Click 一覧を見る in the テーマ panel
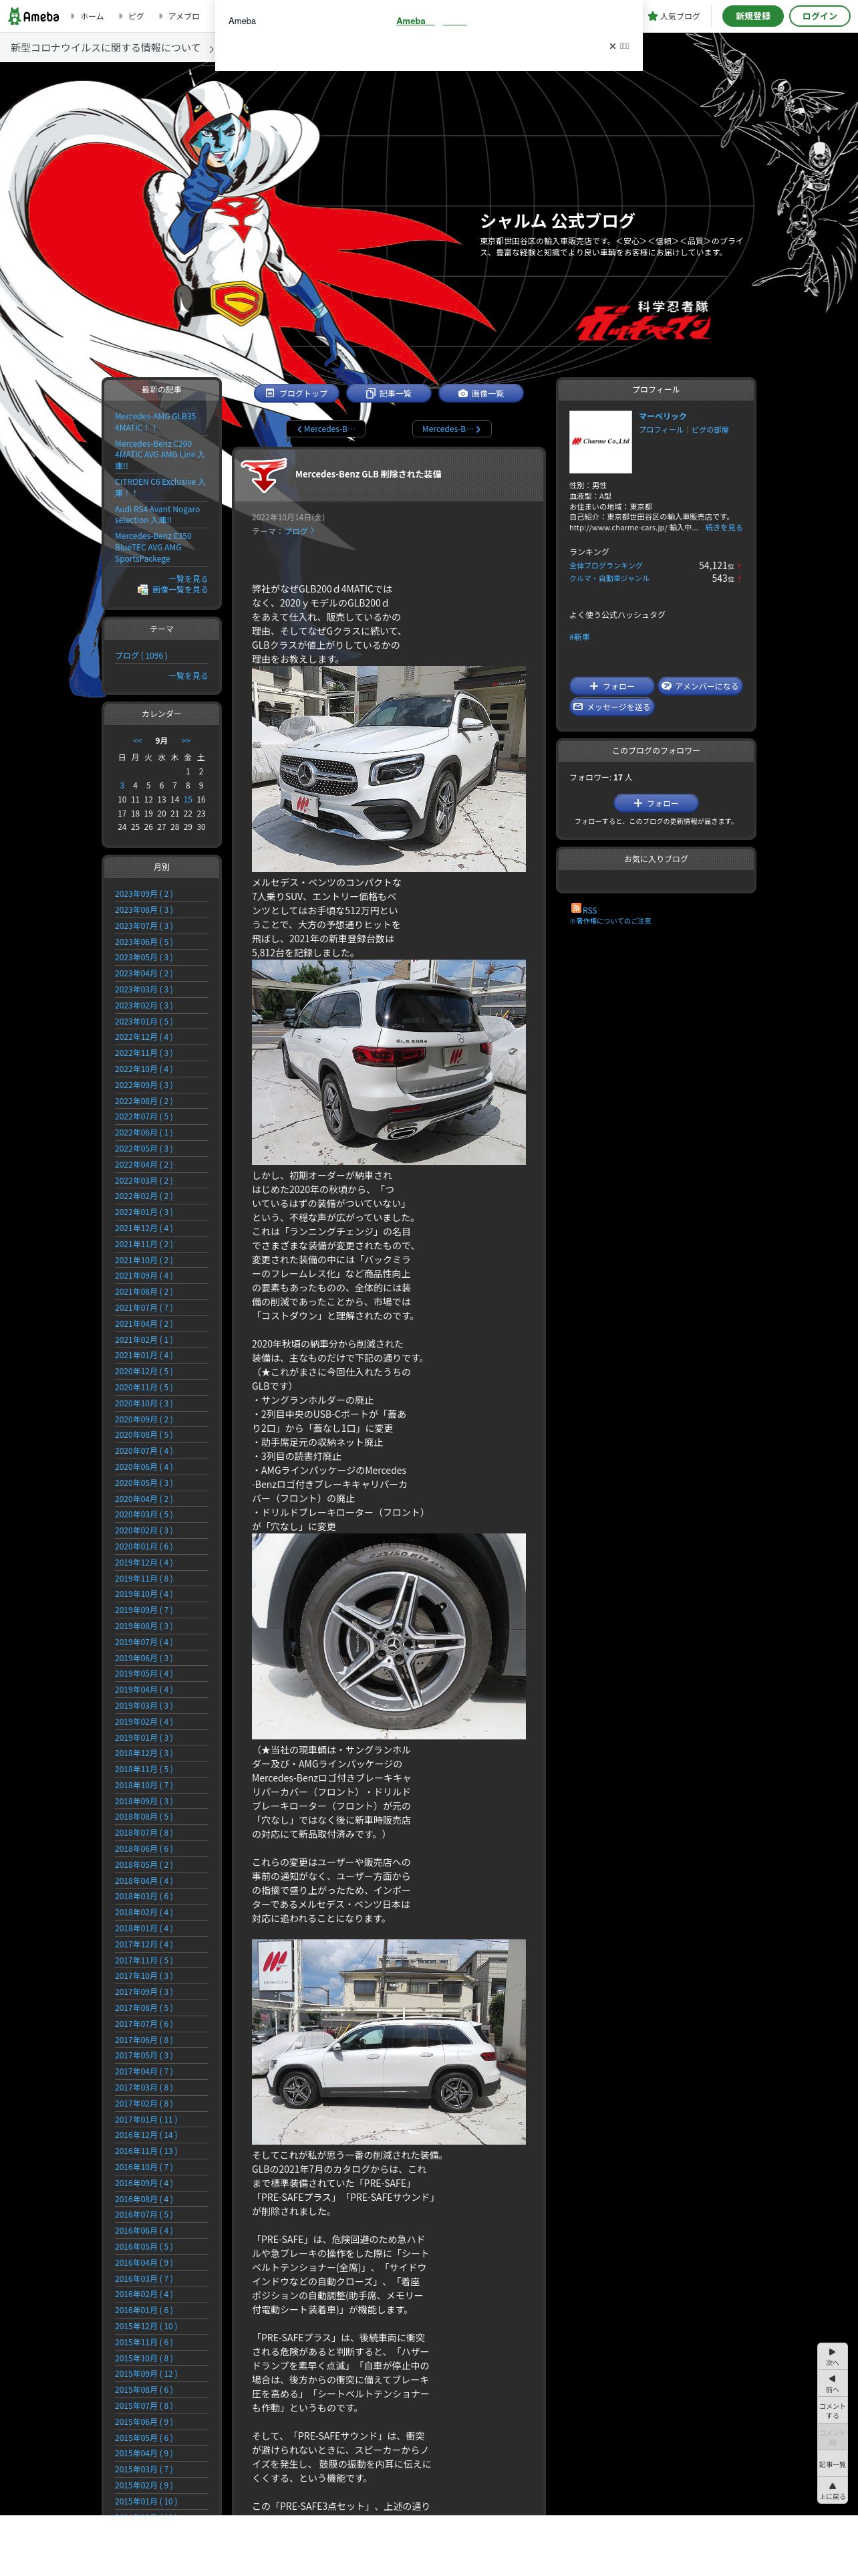This screenshot has height=2576, width=858. [188, 676]
